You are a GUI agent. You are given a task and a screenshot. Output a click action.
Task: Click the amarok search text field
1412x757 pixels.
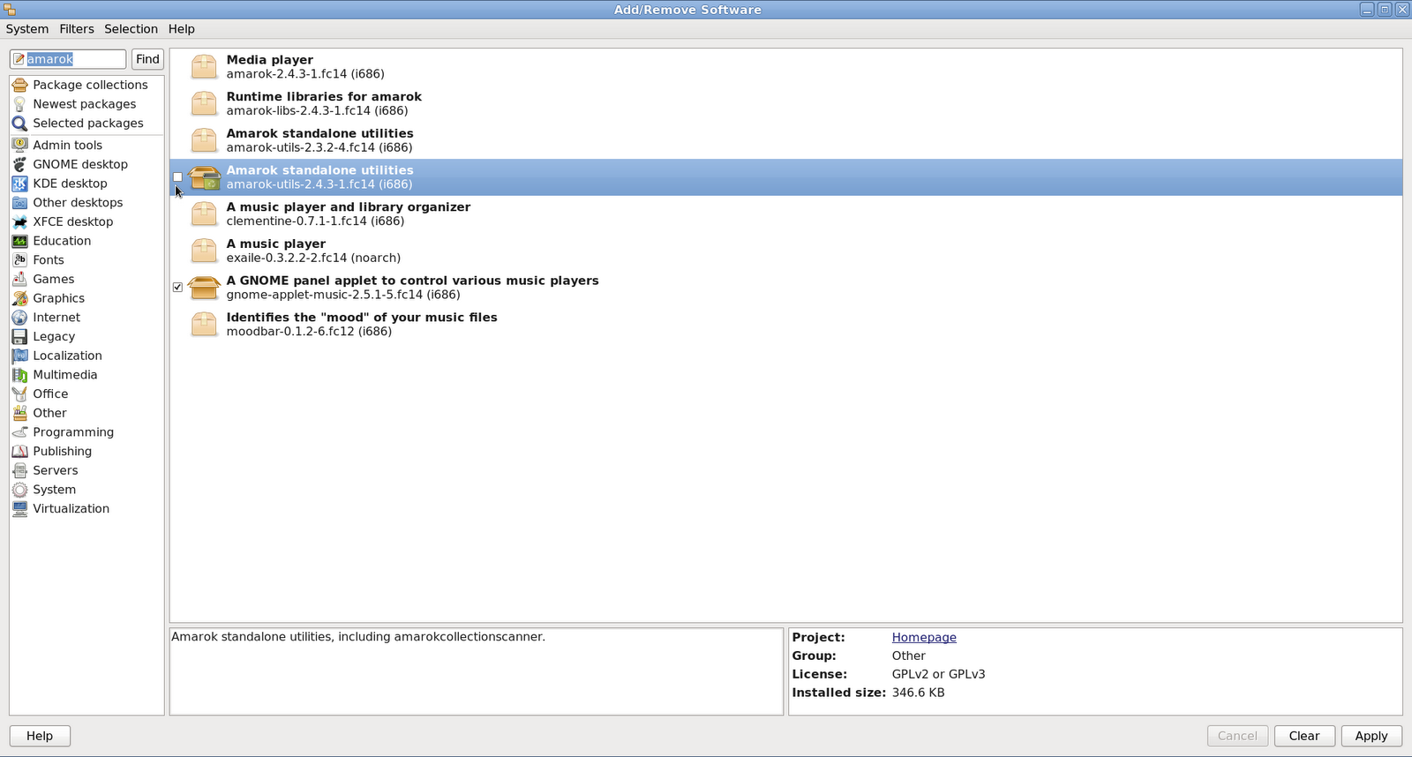click(69, 59)
